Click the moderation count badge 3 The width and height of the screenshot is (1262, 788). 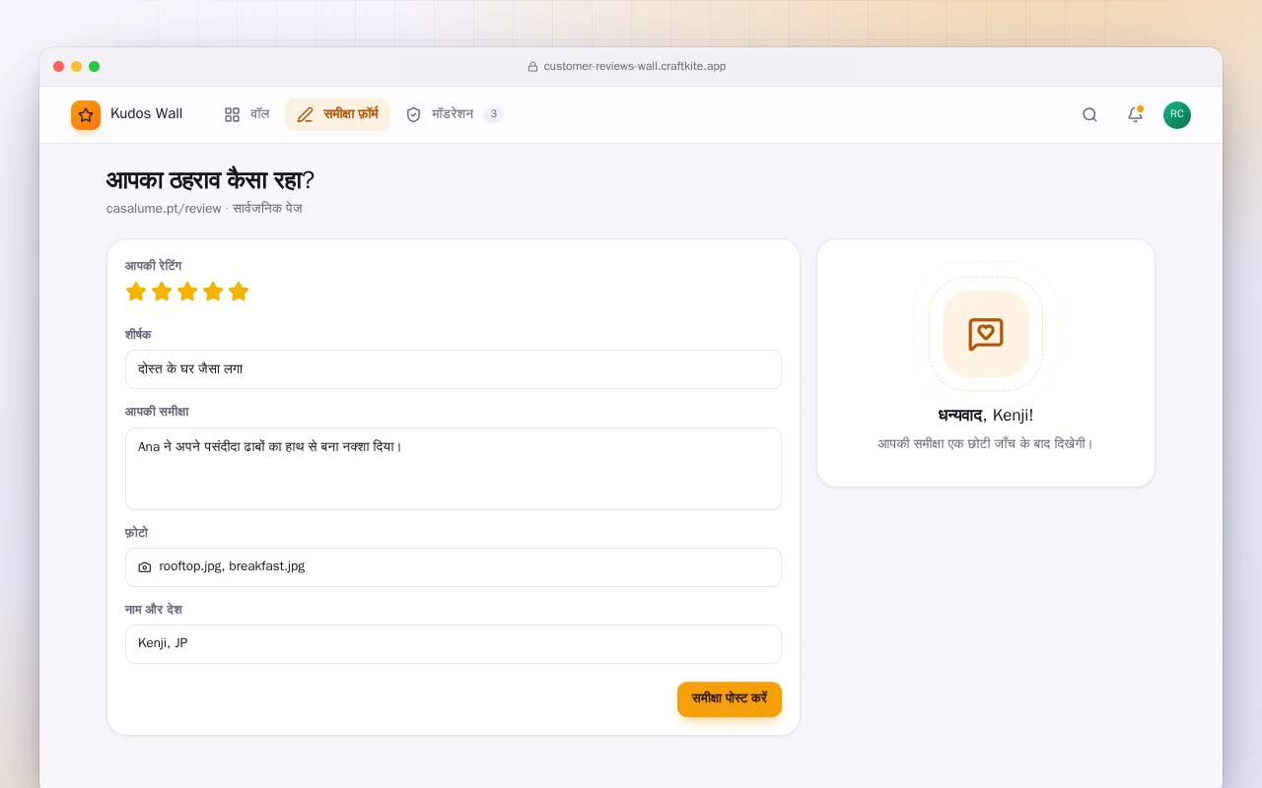tap(493, 115)
